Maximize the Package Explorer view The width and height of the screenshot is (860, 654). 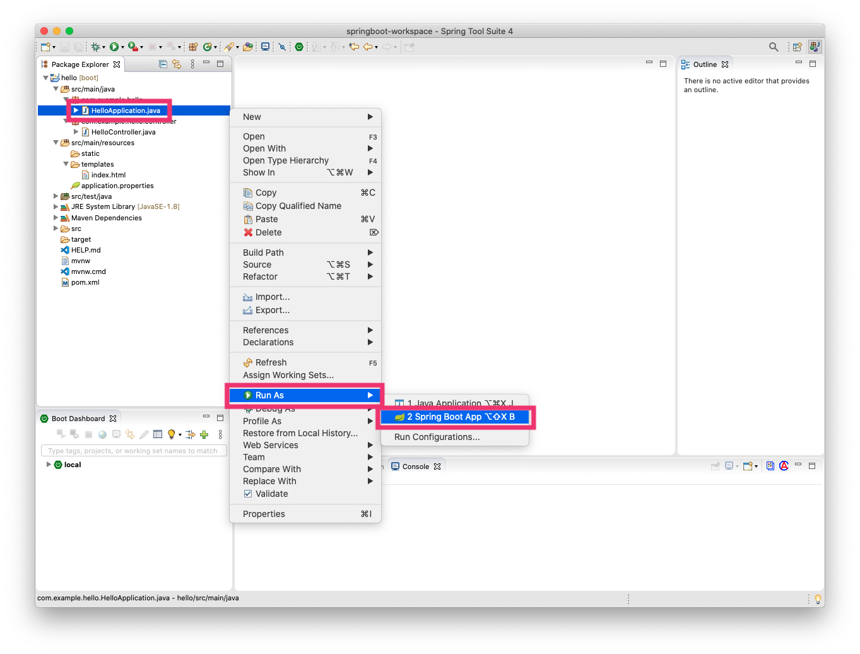(220, 64)
